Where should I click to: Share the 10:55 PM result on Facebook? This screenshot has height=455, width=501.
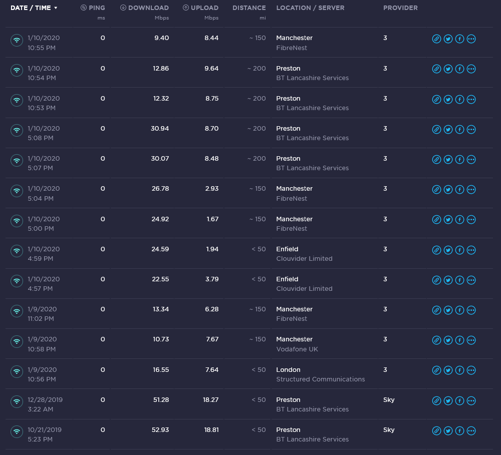(x=460, y=39)
